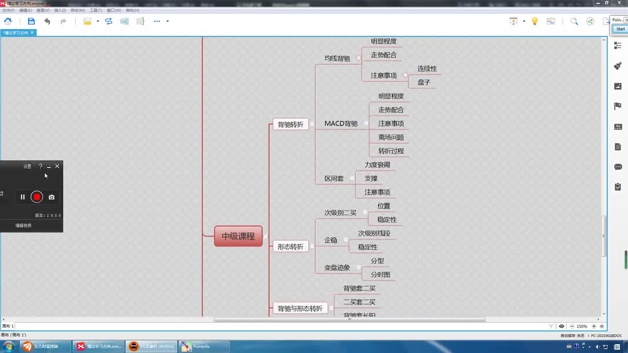The width and height of the screenshot is (628, 353).
Task: Add a relationship link
Action: point(109,21)
